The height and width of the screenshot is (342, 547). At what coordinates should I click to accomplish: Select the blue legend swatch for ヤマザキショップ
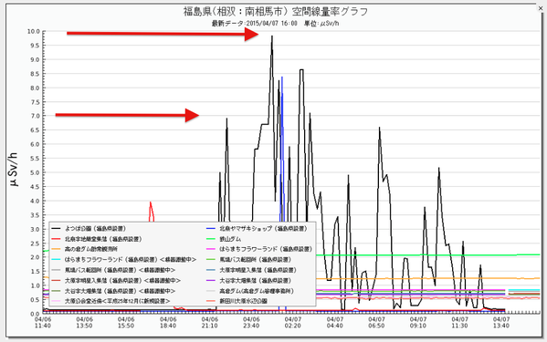click(211, 229)
